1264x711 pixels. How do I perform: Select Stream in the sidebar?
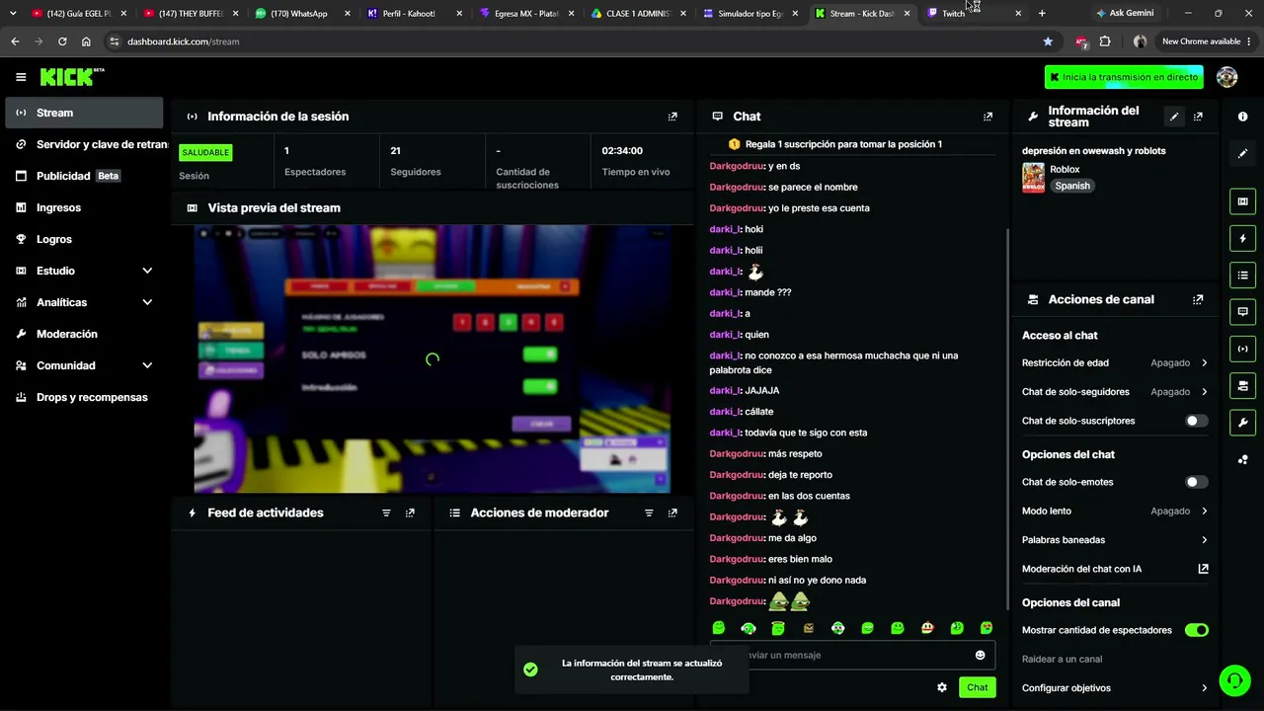[84, 113]
